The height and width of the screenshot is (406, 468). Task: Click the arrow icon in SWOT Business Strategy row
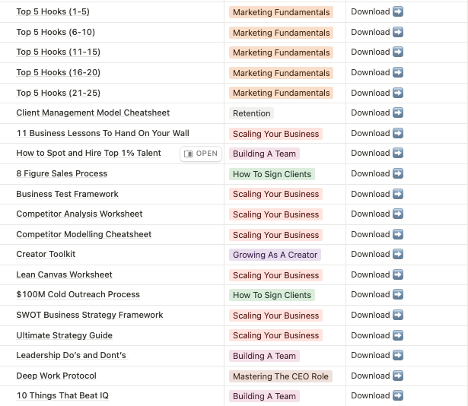point(398,315)
